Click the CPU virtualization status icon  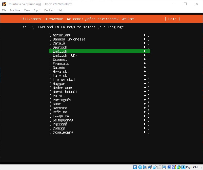coord(174,167)
